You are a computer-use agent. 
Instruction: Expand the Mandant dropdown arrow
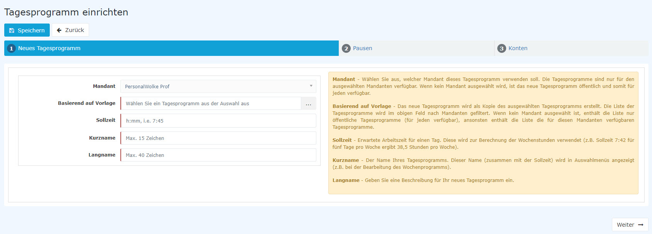(311, 86)
